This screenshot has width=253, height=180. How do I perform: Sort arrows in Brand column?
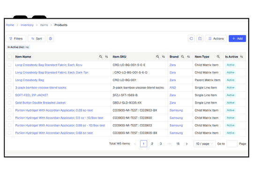pos(188,57)
